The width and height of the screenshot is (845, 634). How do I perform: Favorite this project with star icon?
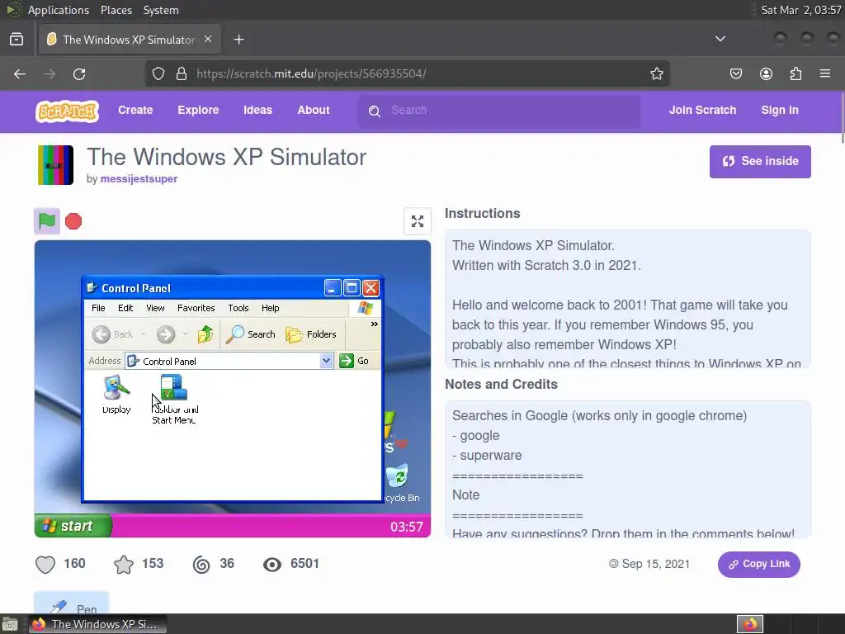click(124, 565)
